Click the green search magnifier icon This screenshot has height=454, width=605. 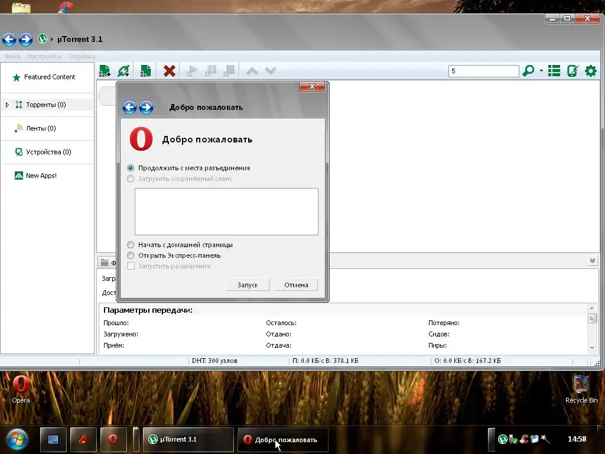528,71
